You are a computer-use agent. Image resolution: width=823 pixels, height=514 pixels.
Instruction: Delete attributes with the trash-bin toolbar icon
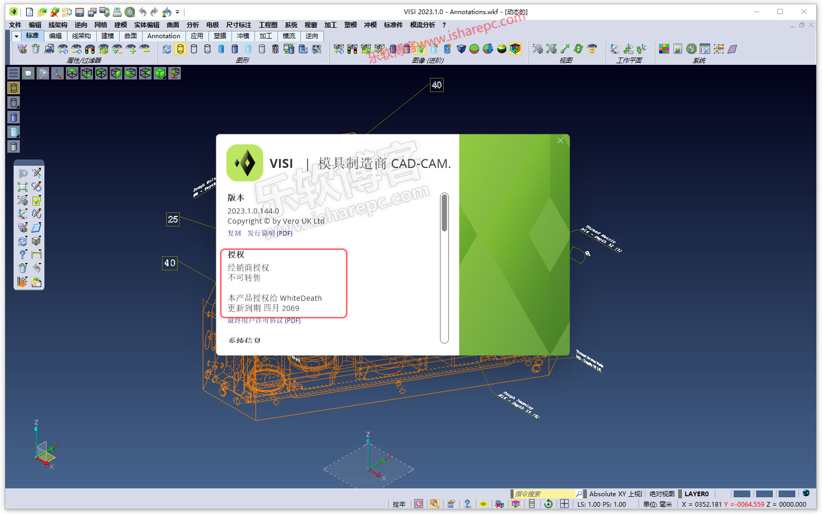pyautogui.click(x=36, y=49)
